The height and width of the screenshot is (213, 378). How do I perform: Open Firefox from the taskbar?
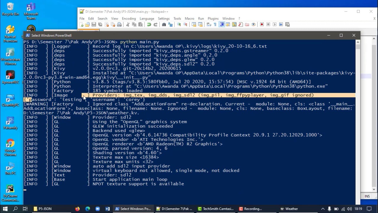pyautogui.click(x=77, y=209)
